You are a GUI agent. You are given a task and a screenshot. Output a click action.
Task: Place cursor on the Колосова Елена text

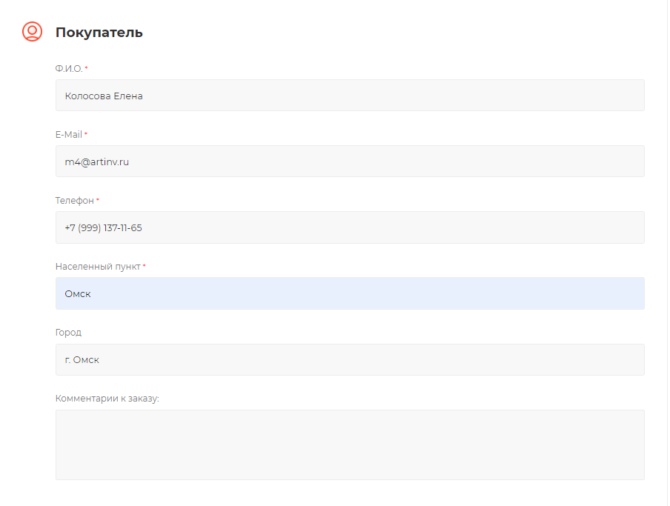[x=103, y=96]
